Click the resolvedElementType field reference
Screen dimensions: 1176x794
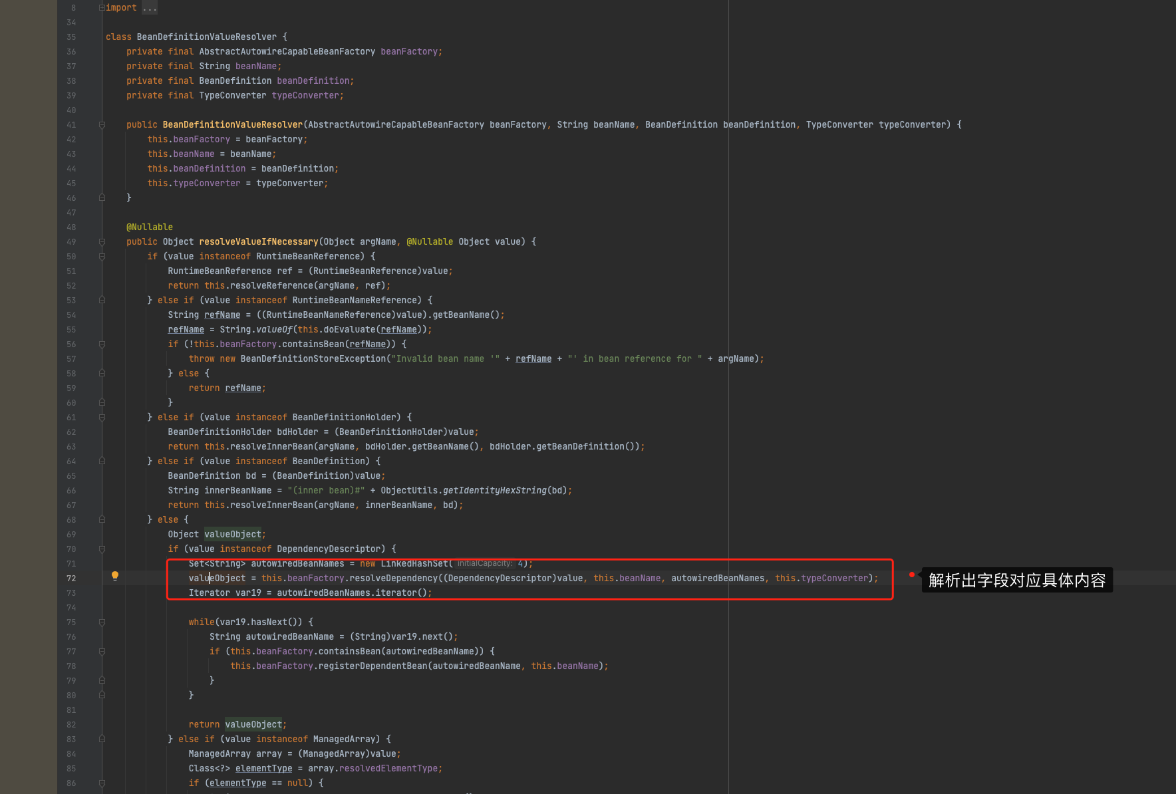[388, 769]
